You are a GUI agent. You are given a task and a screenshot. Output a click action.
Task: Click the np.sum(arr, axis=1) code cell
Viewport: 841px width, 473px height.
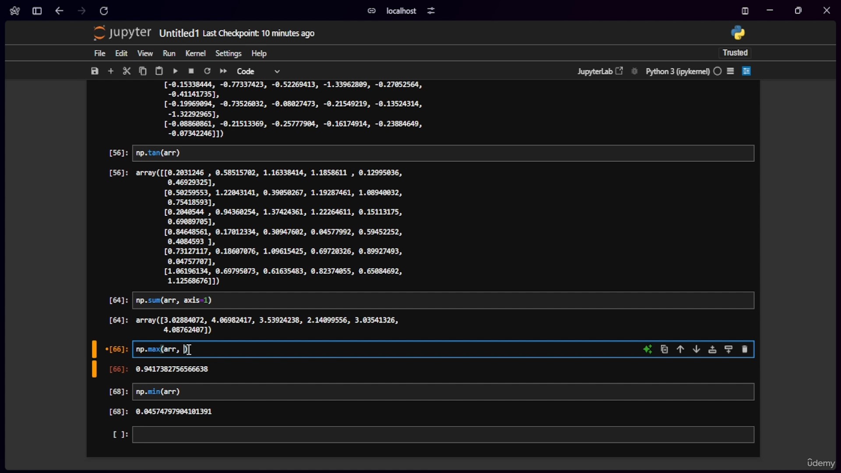click(443, 300)
